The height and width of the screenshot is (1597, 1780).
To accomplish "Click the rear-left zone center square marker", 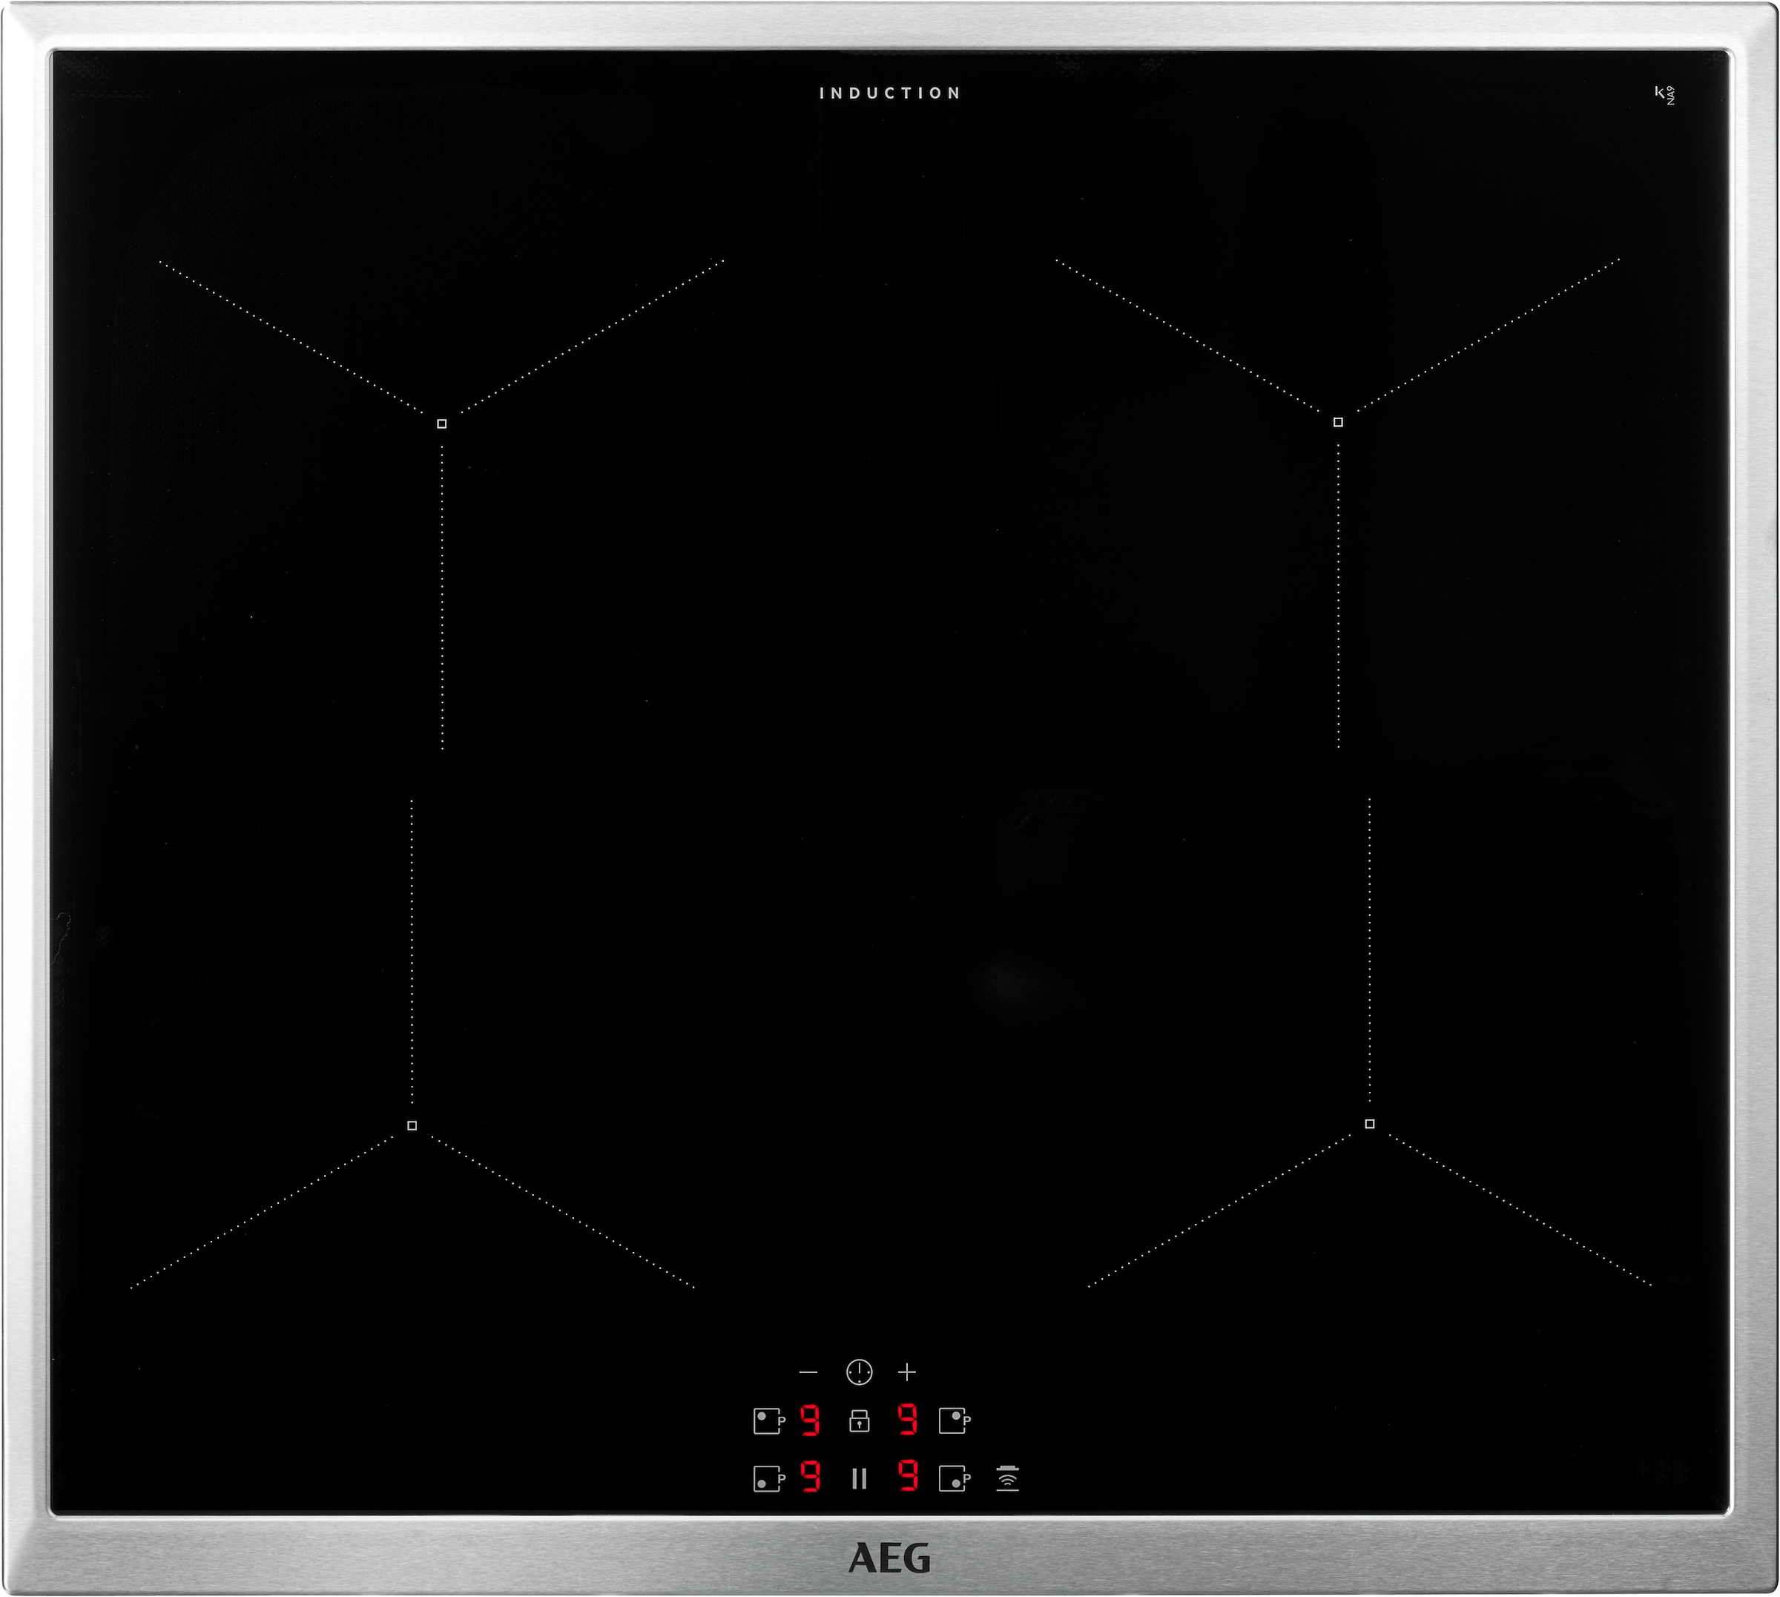I will [x=441, y=424].
